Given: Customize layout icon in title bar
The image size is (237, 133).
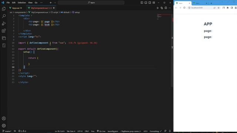Looking at the screenshot, I should [x=154, y=3].
